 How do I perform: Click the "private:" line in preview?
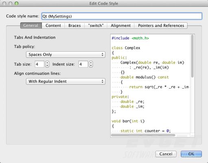(120, 97)
